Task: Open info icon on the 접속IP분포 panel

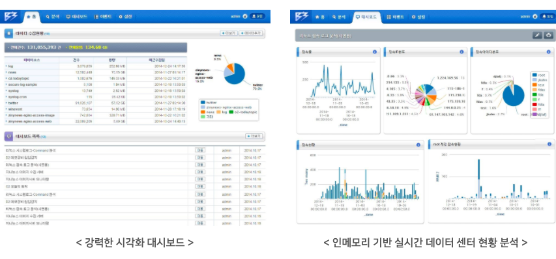Action: pyautogui.click(x=461, y=52)
